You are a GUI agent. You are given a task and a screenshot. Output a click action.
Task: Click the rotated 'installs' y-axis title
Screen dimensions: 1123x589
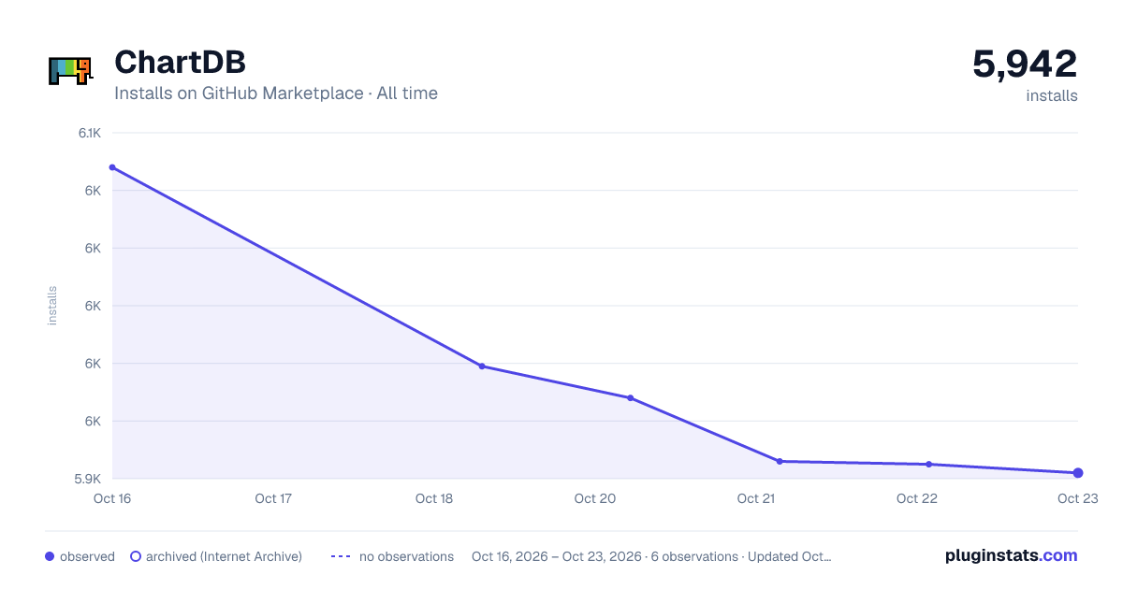coord(52,306)
